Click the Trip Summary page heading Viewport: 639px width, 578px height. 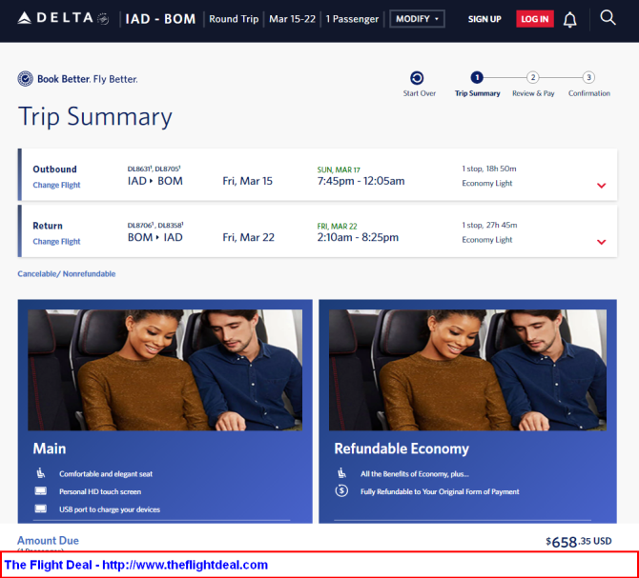(x=95, y=117)
